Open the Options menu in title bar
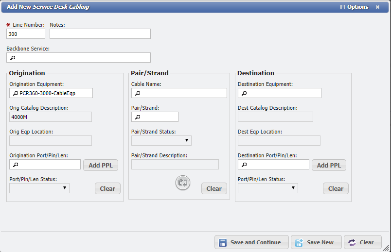 (x=354, y=7)
